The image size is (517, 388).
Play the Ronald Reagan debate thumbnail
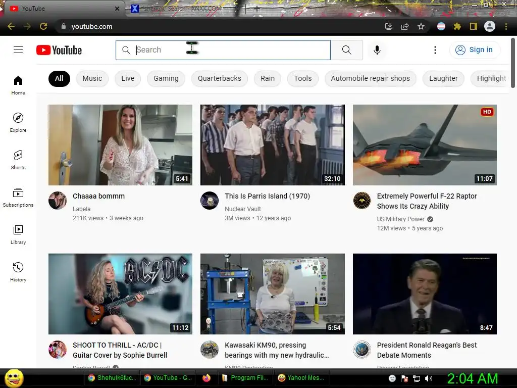point(425,294)
